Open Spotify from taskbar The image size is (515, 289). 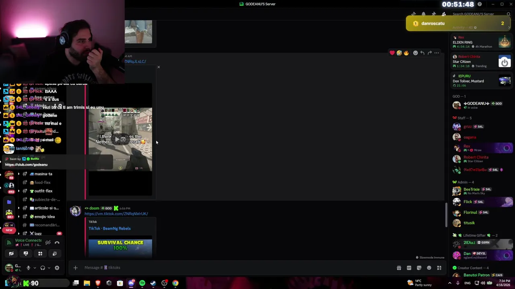(142, 283)
